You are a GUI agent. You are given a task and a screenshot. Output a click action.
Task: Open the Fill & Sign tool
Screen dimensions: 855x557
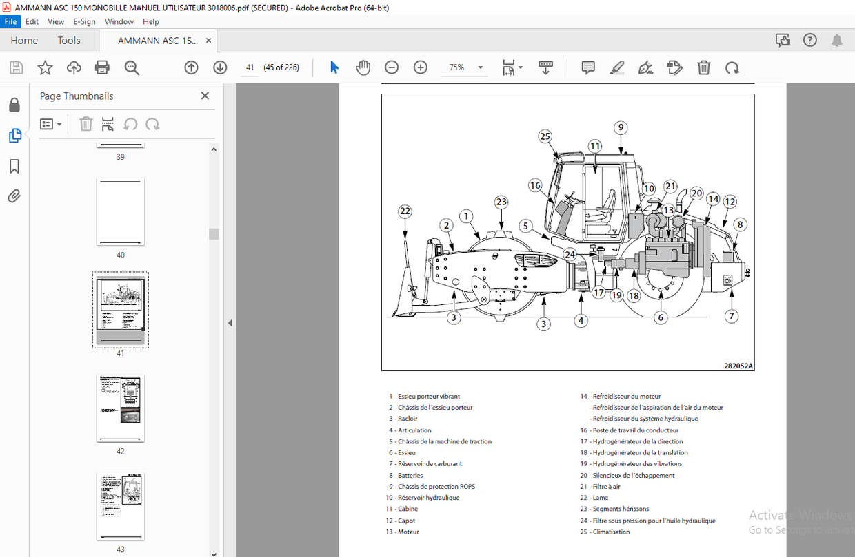645,67
